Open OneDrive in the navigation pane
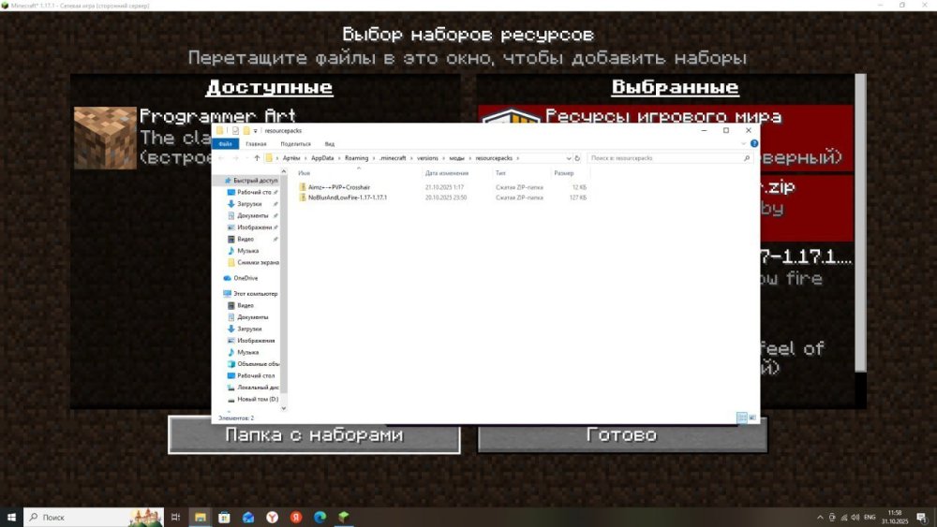The height and width of the screenshot is (527, 937). coord(240,278)
